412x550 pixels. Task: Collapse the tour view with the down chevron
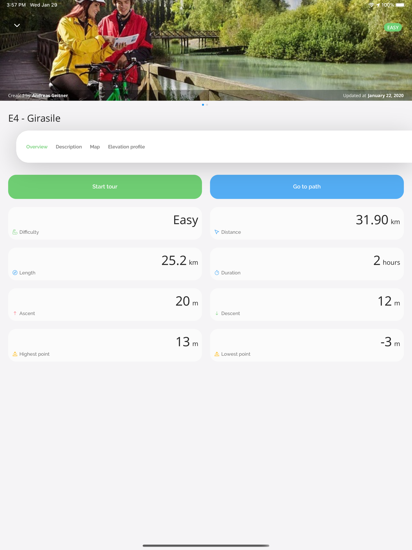(17, 26)
